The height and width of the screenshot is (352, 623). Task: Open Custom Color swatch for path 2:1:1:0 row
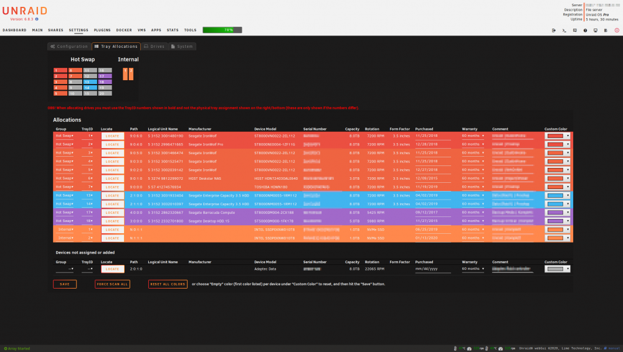click(x=558, y=204)
